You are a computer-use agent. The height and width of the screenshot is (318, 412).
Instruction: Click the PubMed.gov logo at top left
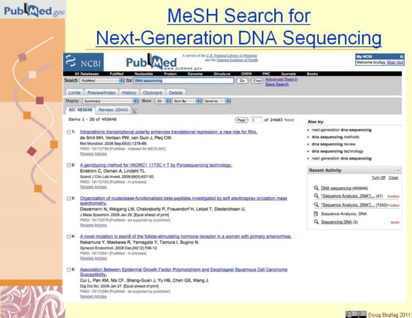tap(33, 10)
